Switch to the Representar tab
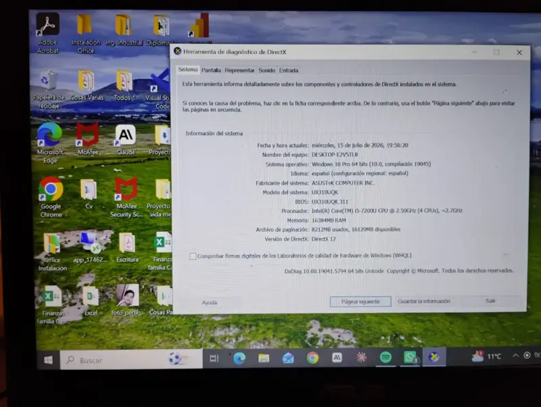The height and width of the screenshot is (407, 541). click(x=239, y=70)
